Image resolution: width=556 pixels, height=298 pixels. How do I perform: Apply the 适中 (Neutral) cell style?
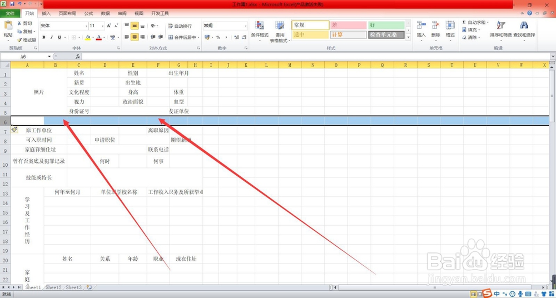coord(311,35)
